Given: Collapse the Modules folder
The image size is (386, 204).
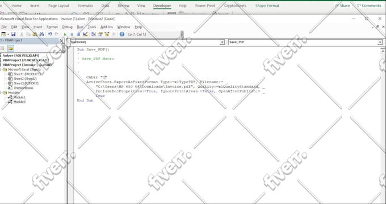Looking at the screenshot, I should click(1, 93).
